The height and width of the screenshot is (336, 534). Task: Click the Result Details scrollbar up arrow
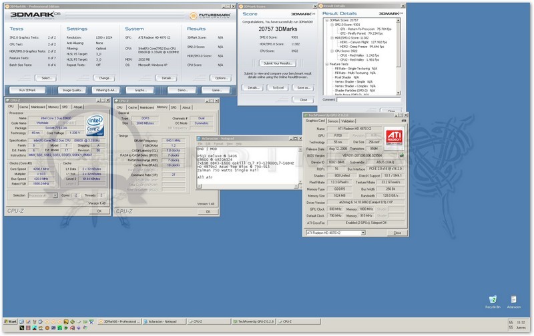398,21
